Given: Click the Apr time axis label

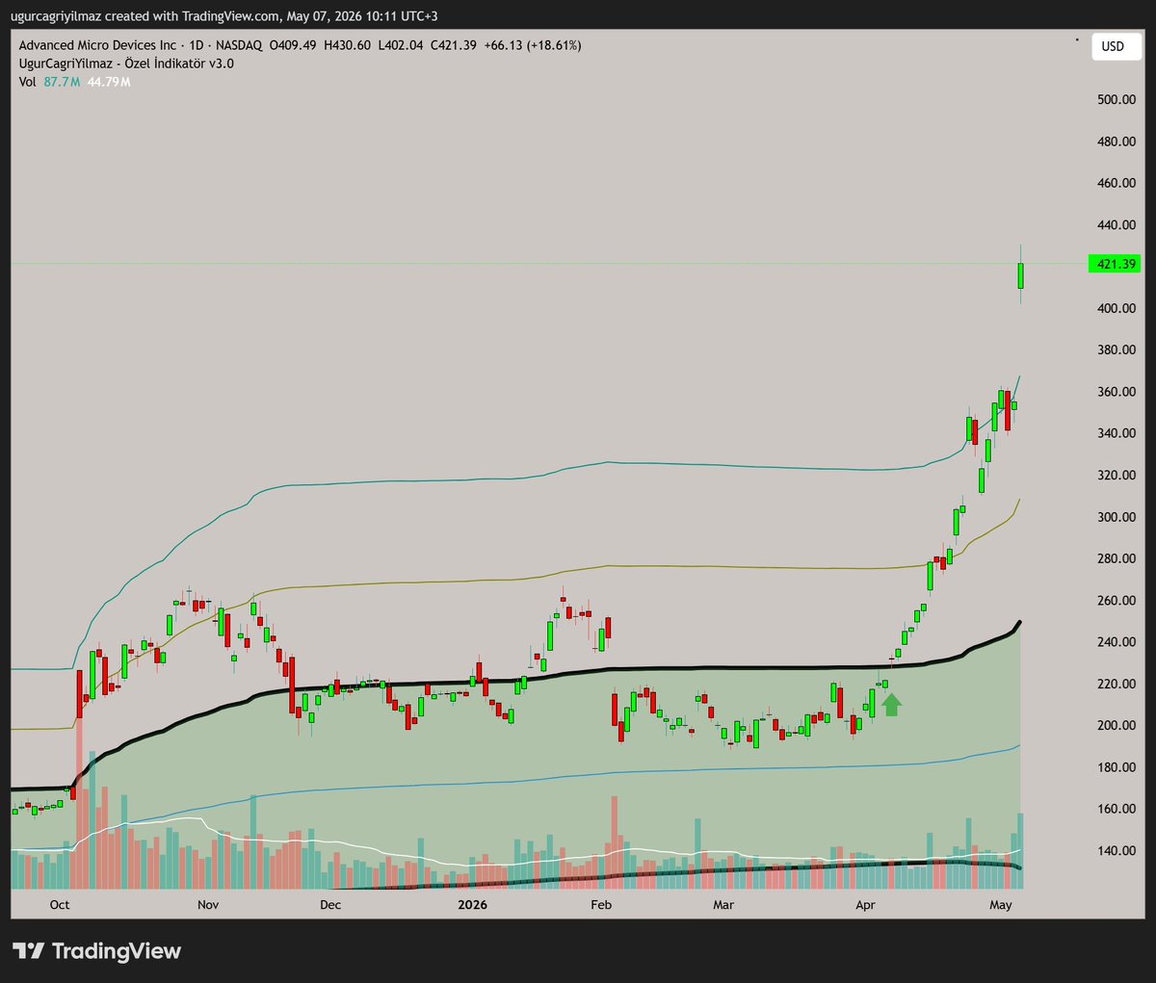Looking at the screenshot, I should pyautogui.click(x=865, y=905).
